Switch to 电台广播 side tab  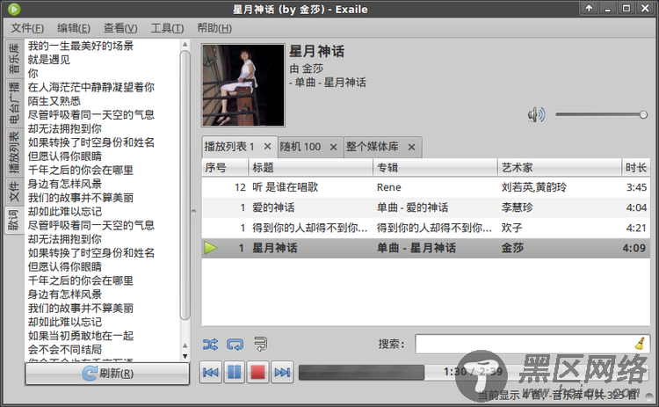pos(14,103)
